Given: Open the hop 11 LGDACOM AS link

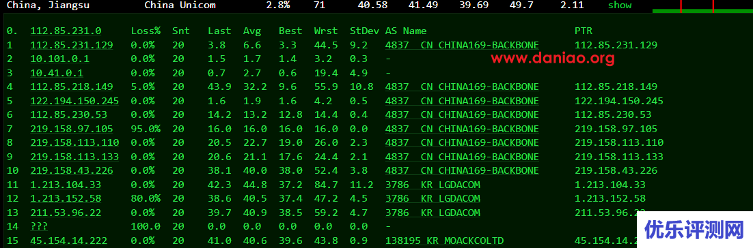Looking at the screenshot, I should [433, 185].
